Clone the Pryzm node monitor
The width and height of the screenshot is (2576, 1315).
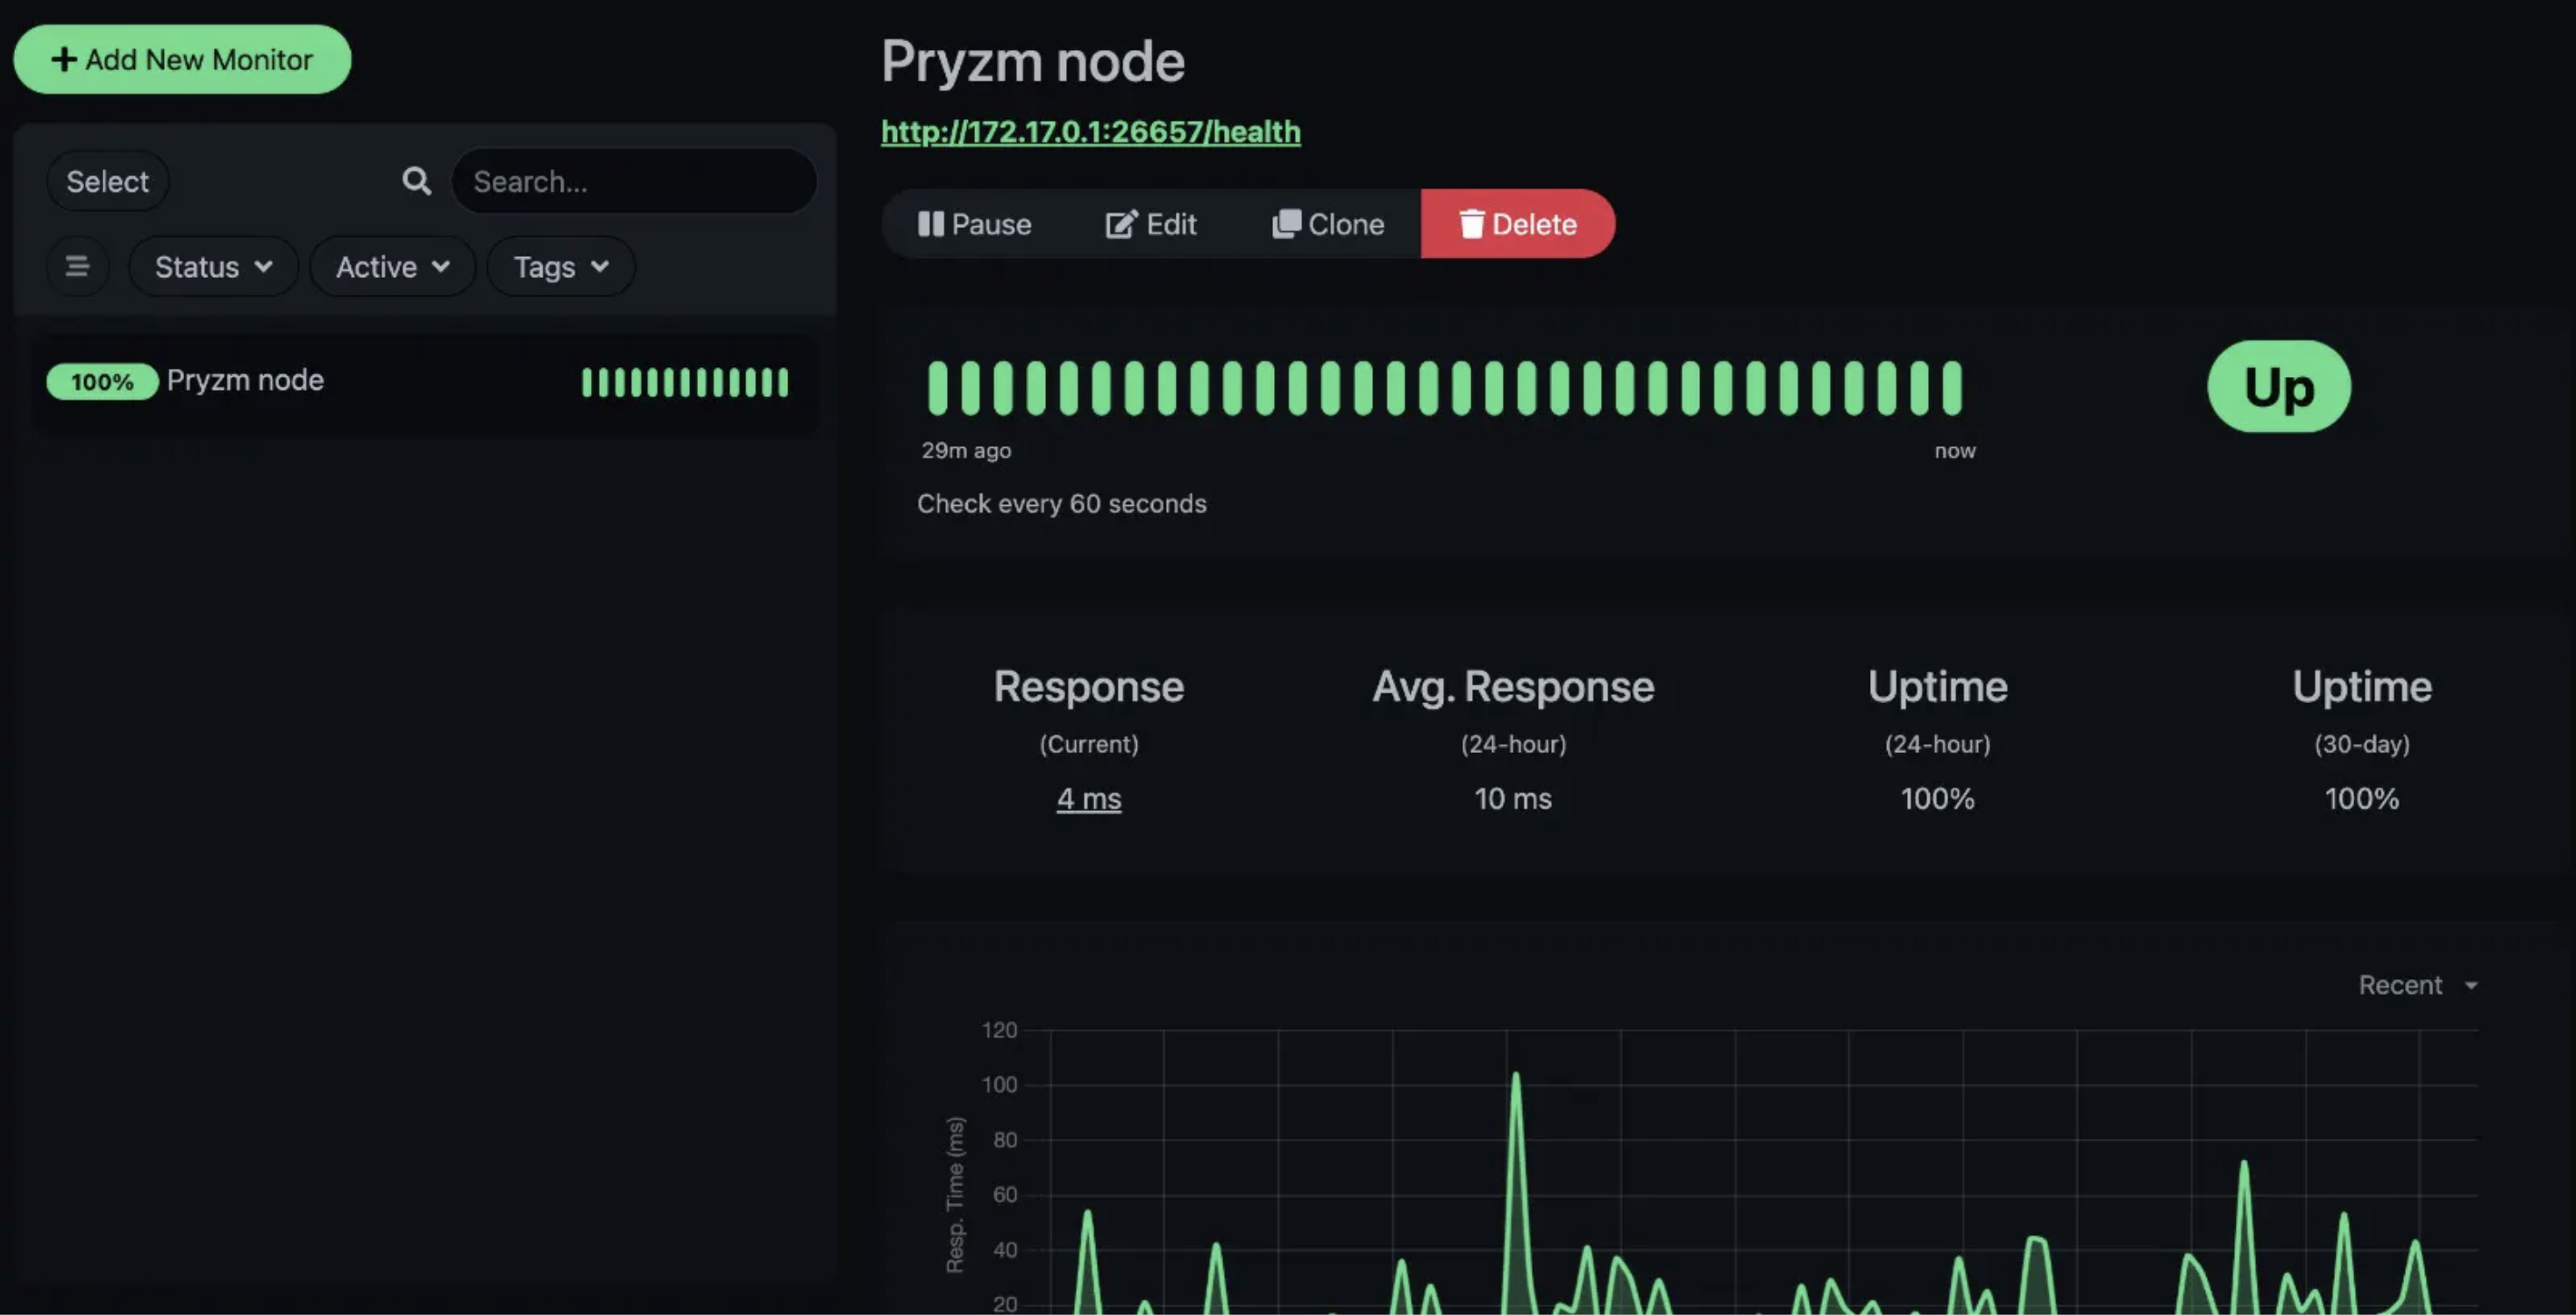pos(1327,224)
